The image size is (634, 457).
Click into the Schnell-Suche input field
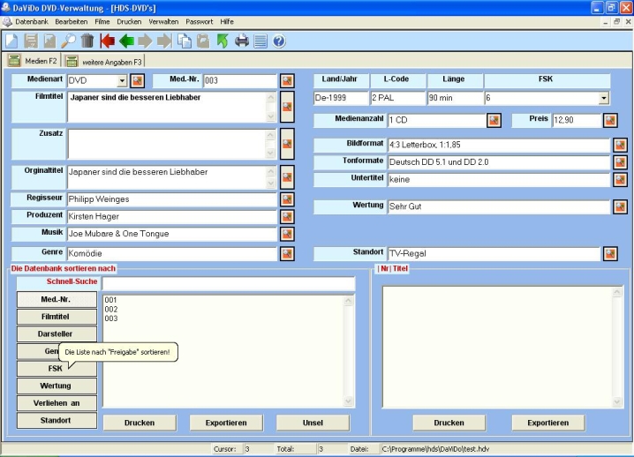pyautogui.click(x=228, y=283)
